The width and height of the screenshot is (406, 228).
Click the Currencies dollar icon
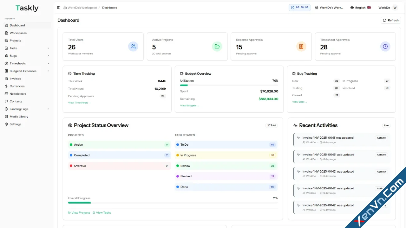point(6,86)
